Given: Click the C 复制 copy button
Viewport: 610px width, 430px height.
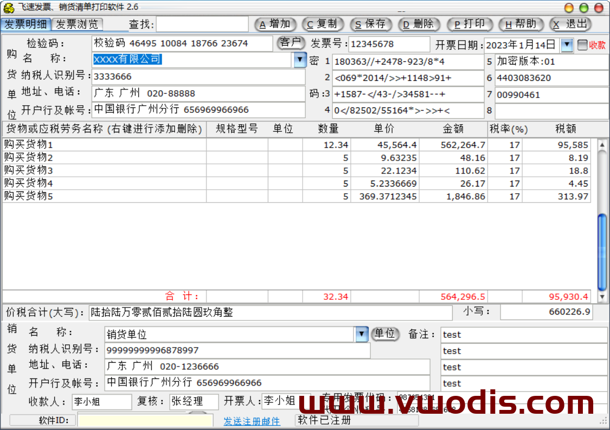Looking at the screenshot, I should tap(323, 24).
